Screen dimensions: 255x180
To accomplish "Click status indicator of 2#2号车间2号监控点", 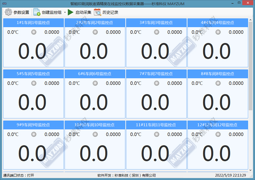I will click(x=95, y=32).
